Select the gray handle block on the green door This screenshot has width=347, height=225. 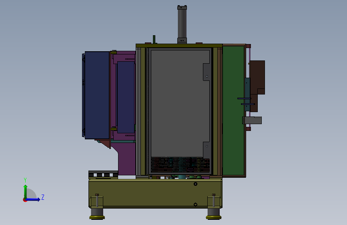pos(252,120)
